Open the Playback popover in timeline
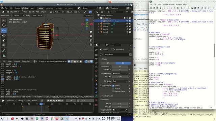Screen dimensions: 216x121 click(x=11, y=101)
